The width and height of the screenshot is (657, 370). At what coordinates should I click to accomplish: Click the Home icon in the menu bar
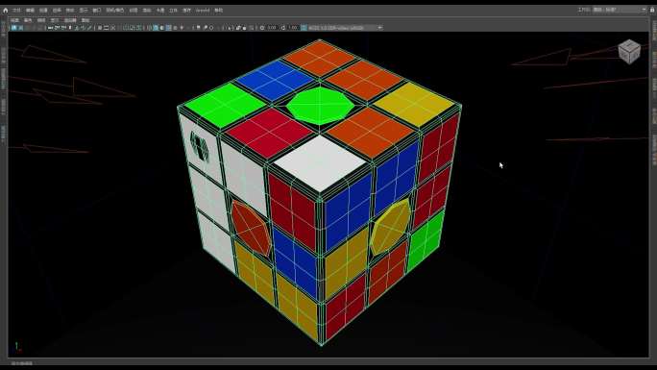tap(6, 10)
